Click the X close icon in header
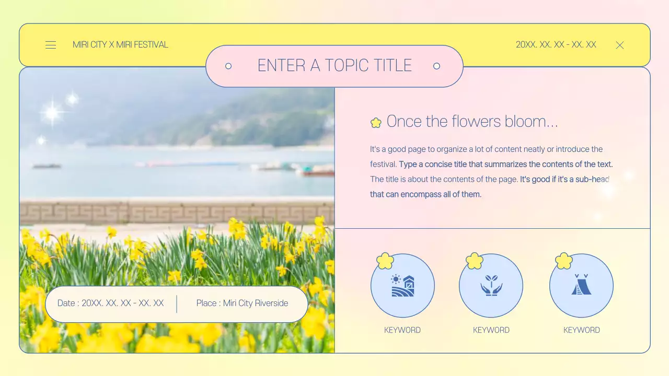669x376 pixels. click(x=620, y=45)
